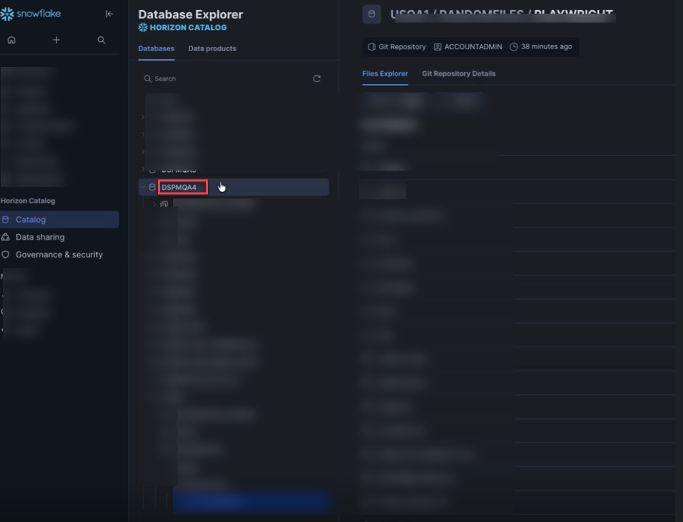The image size is (683, 522).
Task: Switch to the Databases tab
Action: [x=156, y=48]
